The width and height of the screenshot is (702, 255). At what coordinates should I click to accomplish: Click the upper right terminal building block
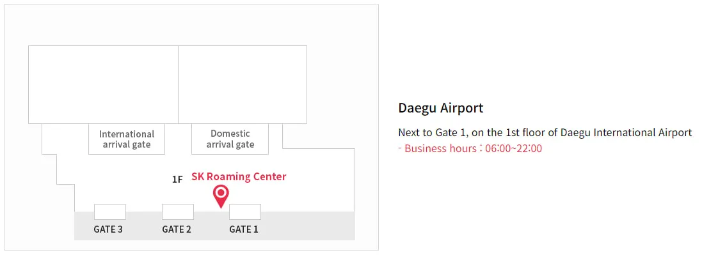pyautogui.click(x=243, y=84)
